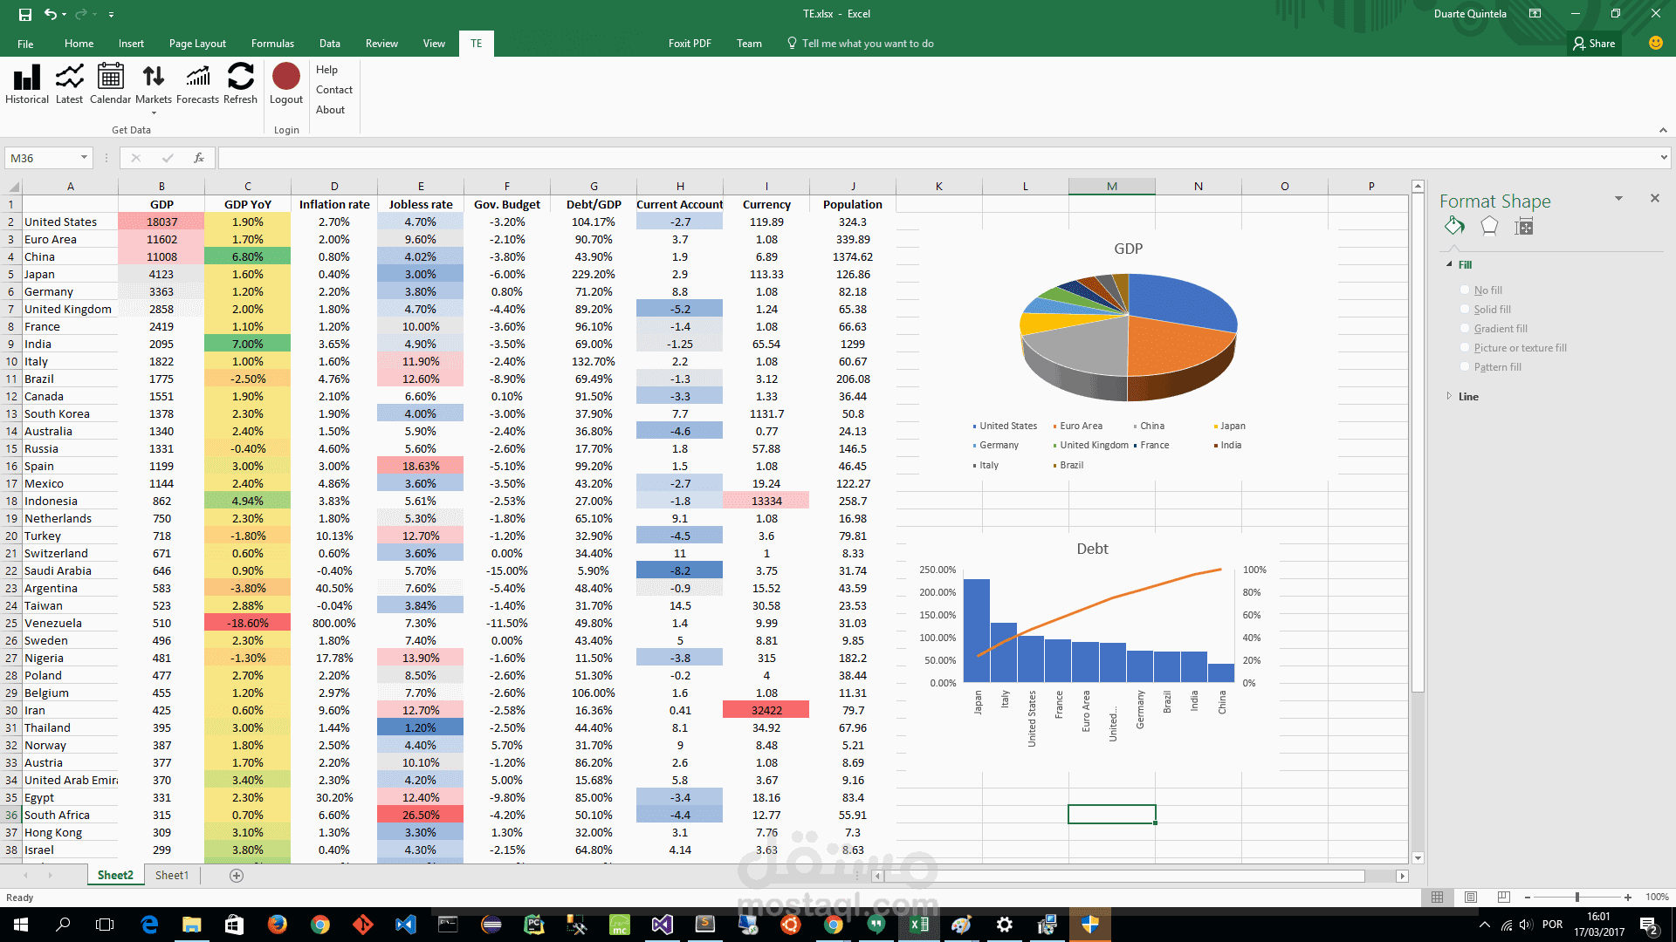Expand the Line section
Screen dimensions: 1676x942
pos(1449,396)
